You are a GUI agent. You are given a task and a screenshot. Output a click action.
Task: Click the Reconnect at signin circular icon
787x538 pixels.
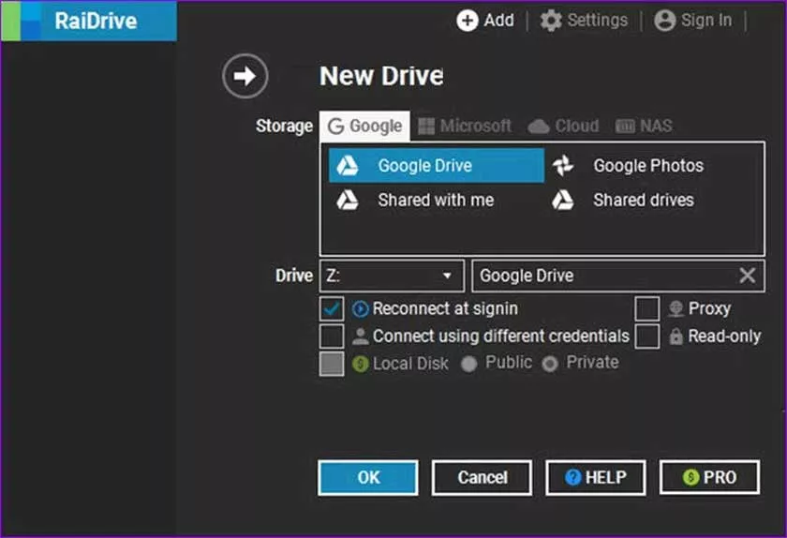[x=360, y=309]
